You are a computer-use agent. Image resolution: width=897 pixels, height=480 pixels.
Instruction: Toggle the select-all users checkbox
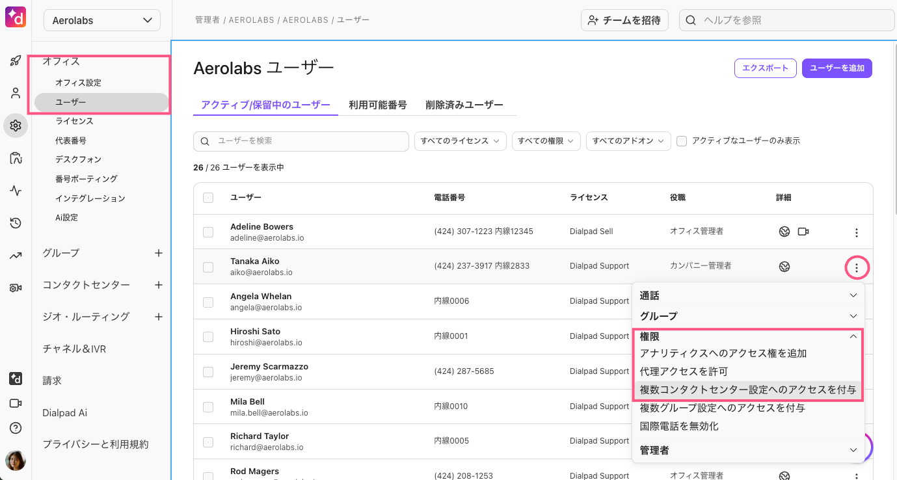208,198
